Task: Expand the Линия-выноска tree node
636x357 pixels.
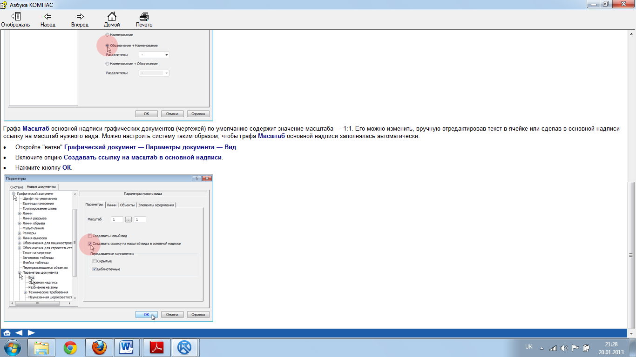Action: [19, 238]
